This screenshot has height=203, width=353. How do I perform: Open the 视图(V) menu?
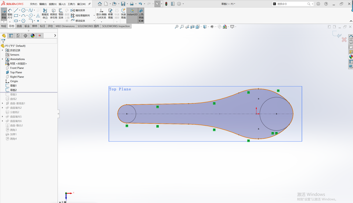53,4
